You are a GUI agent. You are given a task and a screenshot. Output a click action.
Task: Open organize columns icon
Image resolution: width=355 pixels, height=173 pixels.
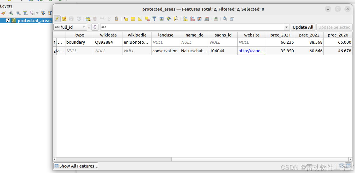click(x=199, y=19)
